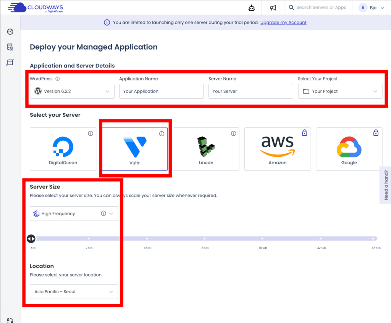Expand the Bjo account menu chevron
The image size is (391, 323).
click(382, 8)
